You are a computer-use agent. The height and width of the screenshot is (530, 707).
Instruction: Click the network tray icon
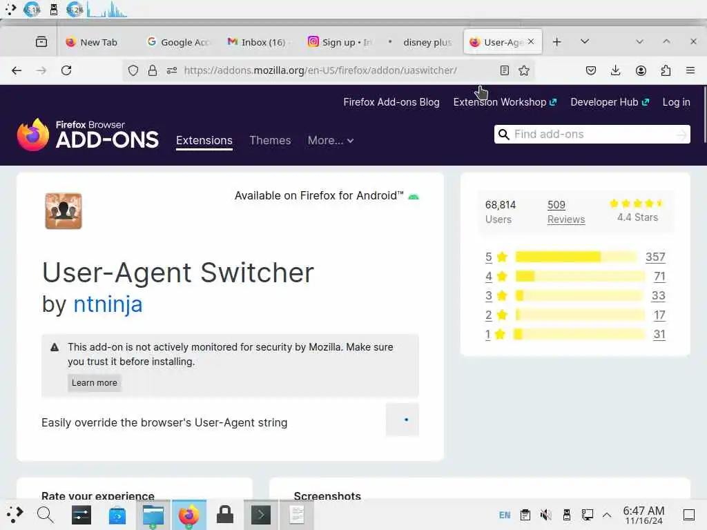point(588,515)
